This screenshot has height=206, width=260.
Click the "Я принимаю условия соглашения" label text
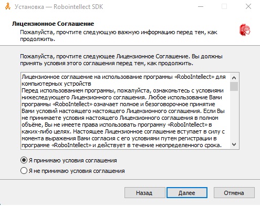click(73, 160)
